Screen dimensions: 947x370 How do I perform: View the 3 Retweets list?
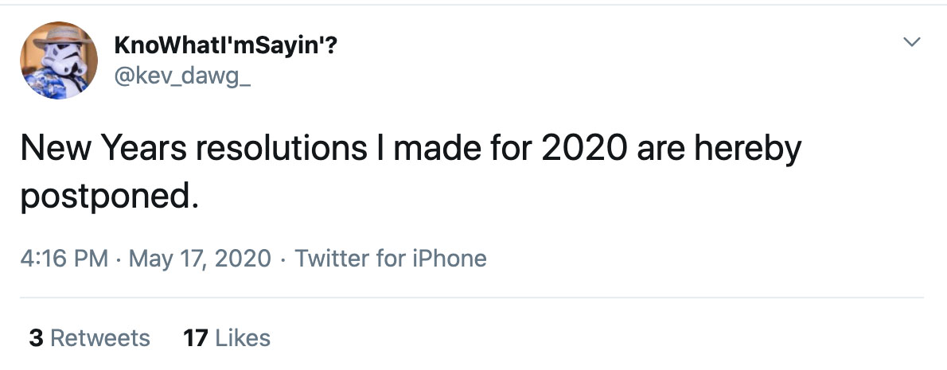(x=89, y=338)
